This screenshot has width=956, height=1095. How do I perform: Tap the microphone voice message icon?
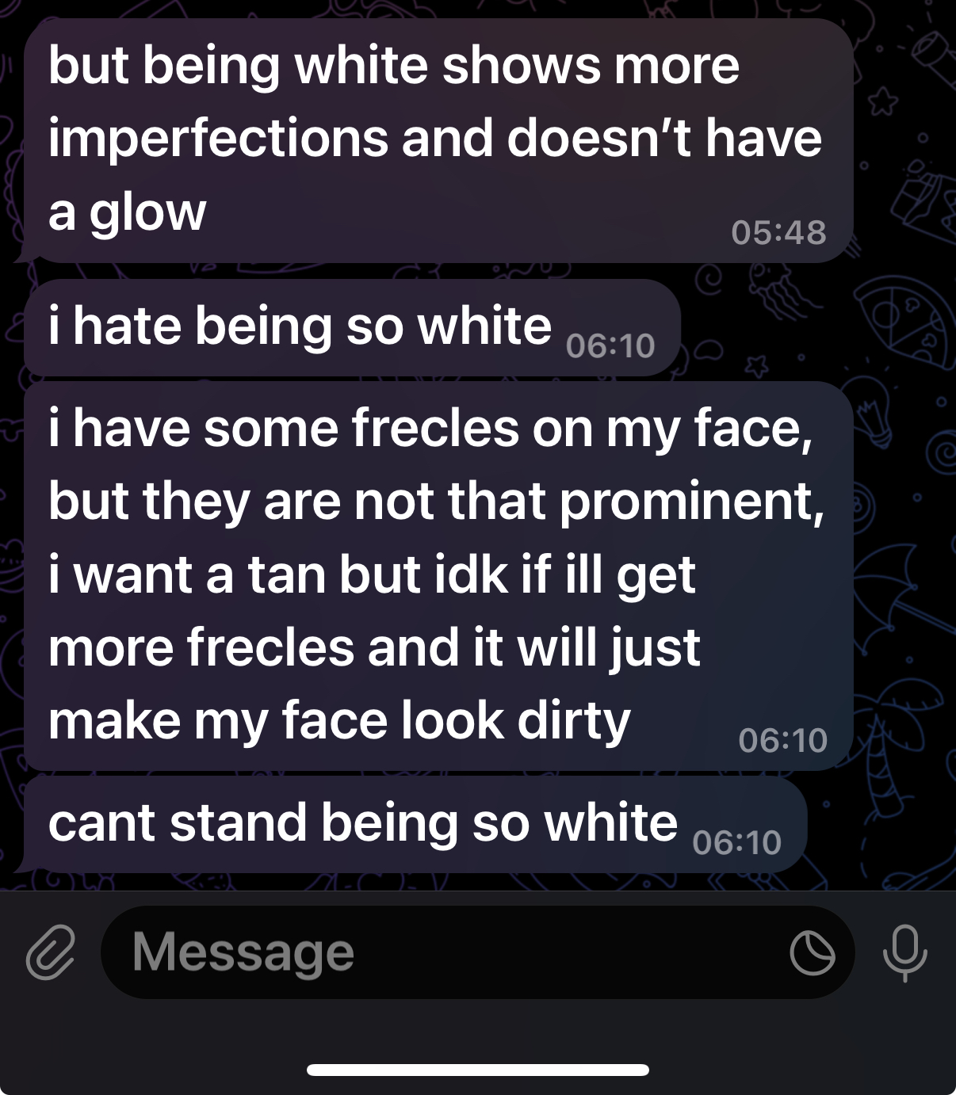[904, 952]
